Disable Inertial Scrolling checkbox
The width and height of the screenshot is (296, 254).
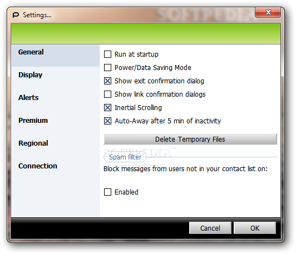click(x=107, y=107)
